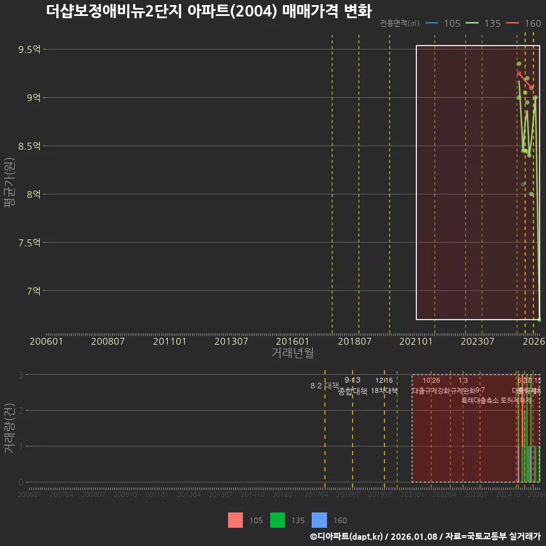
Task: Click the teal 105 data point near 8억
Action: tap(523, 184)
